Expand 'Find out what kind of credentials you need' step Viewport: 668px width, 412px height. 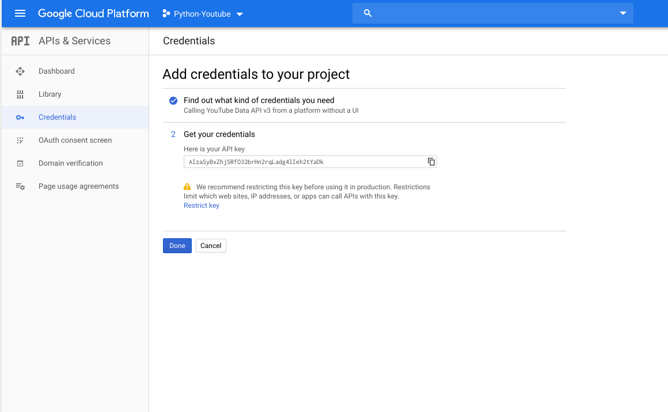click(259, 100)
